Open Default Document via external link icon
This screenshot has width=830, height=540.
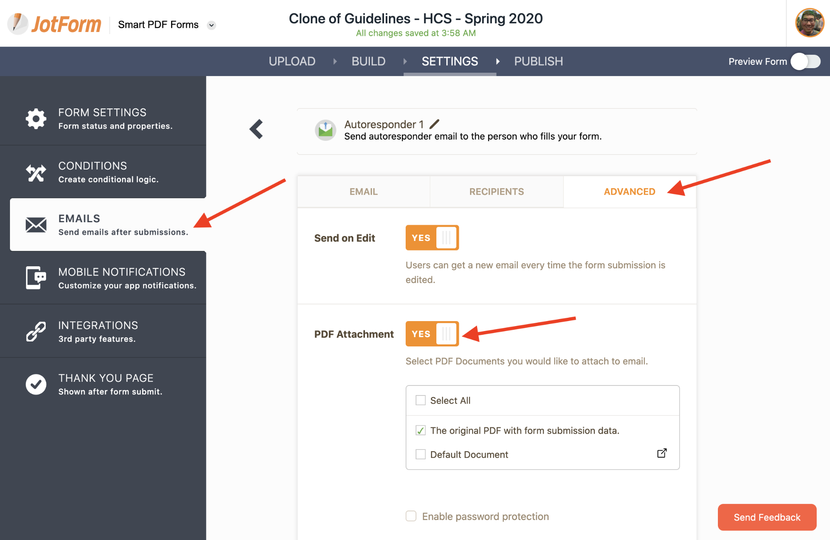point(662,453)
